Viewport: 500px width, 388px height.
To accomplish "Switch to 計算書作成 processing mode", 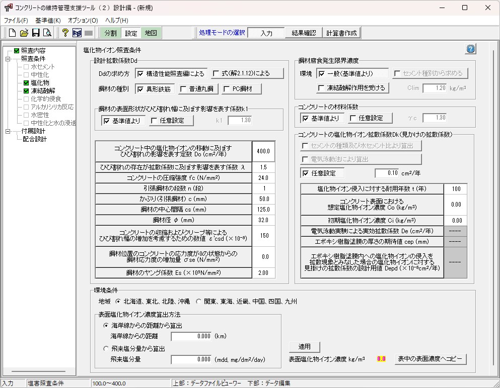I will tap(341, 33).
